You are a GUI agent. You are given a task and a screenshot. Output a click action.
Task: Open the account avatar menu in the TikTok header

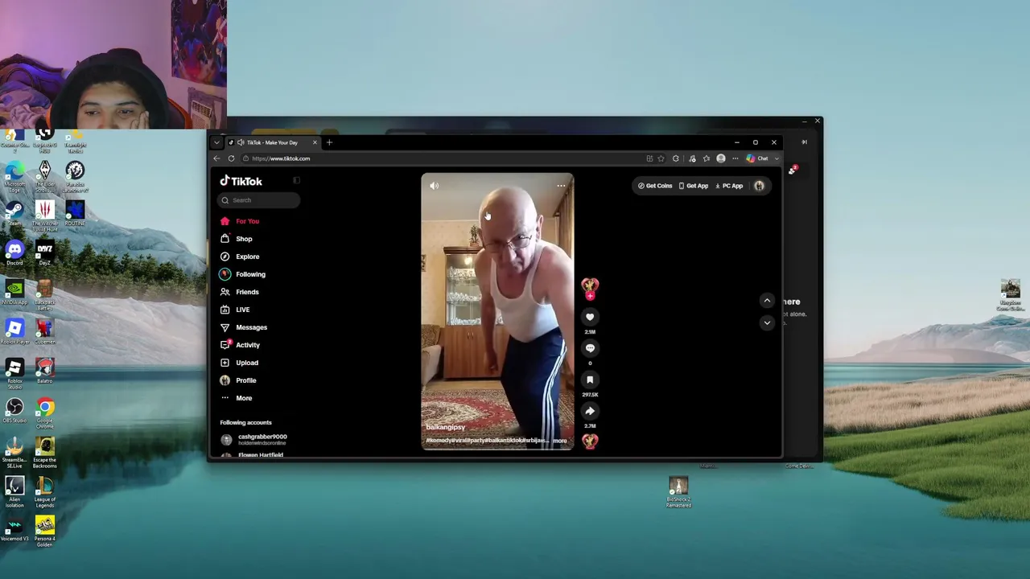759,186
